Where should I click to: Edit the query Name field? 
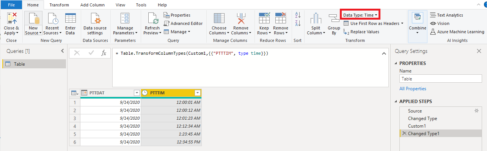click(440, 79)
